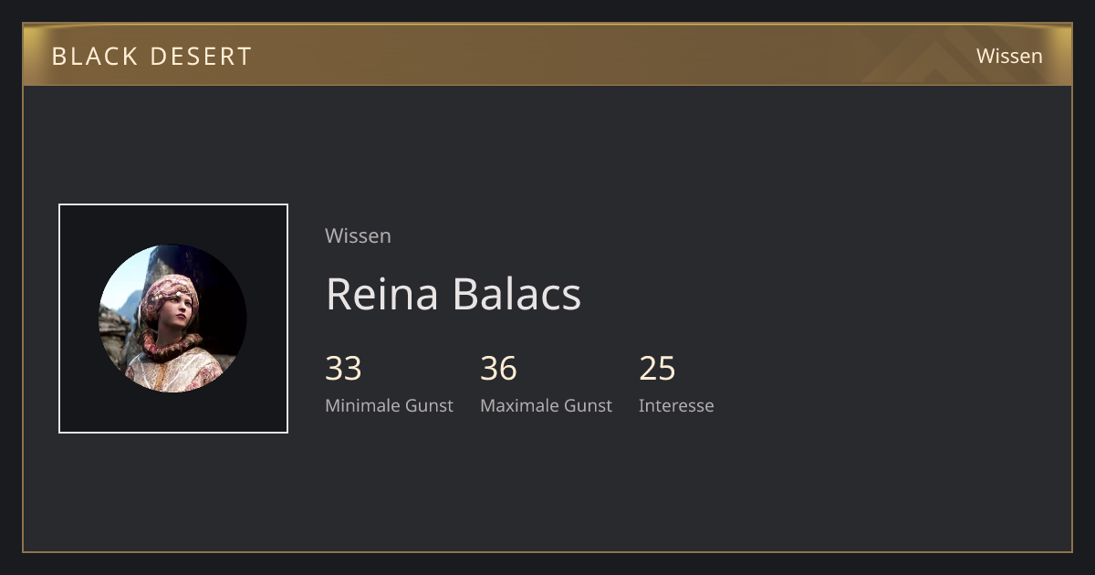Click the Maximale Gunst label

[x=546, y=405]
